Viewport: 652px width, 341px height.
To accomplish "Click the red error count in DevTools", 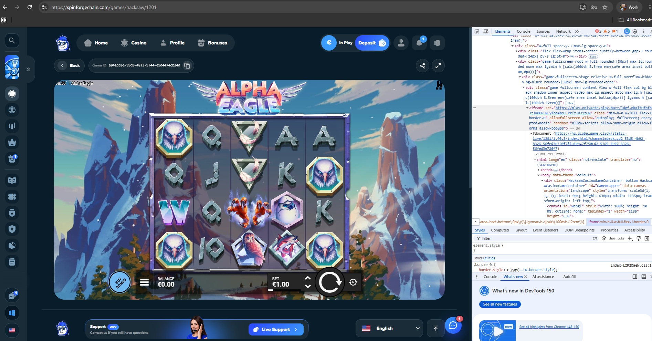I will point(598,31).
